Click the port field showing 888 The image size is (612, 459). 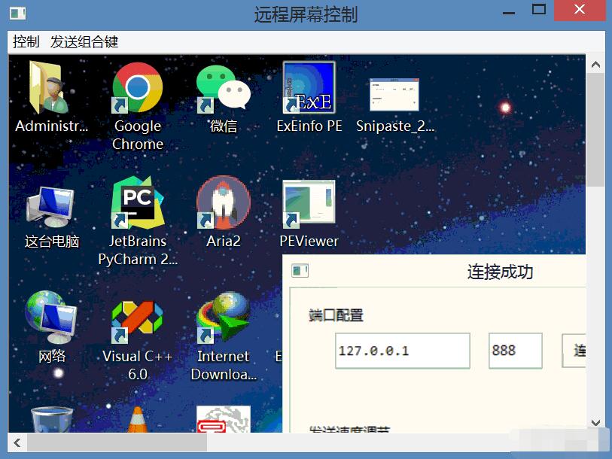point(515,351)
